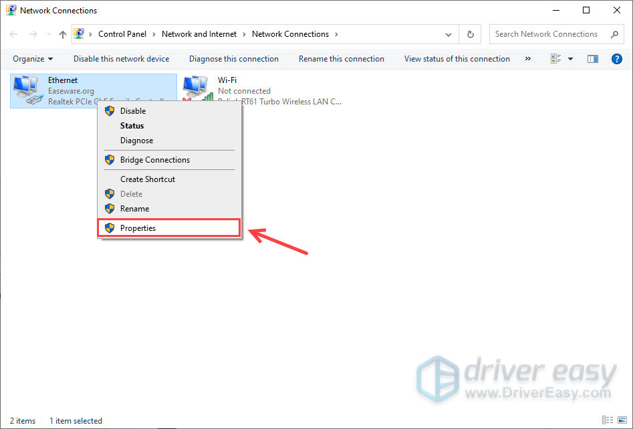Expand the address bar history dropdown
Screen dimensions: 633x429
(449, 34)
